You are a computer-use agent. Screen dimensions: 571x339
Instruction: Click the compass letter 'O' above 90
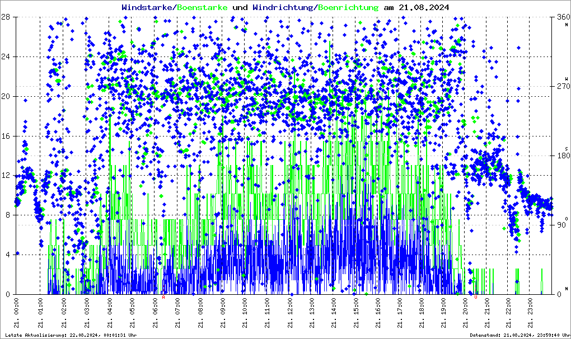[x=567, y=218]
